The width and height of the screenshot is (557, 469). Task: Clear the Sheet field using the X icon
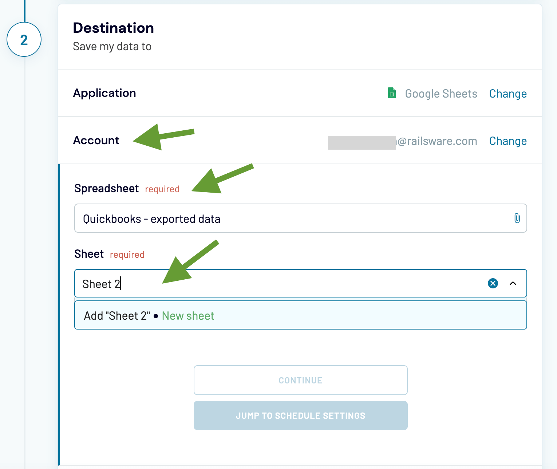493,283
